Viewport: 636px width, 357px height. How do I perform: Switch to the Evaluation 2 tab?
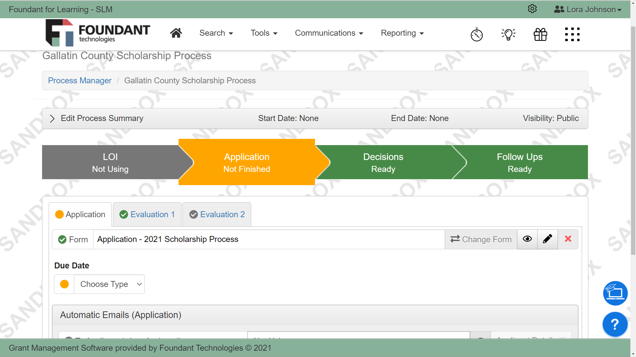217,215
